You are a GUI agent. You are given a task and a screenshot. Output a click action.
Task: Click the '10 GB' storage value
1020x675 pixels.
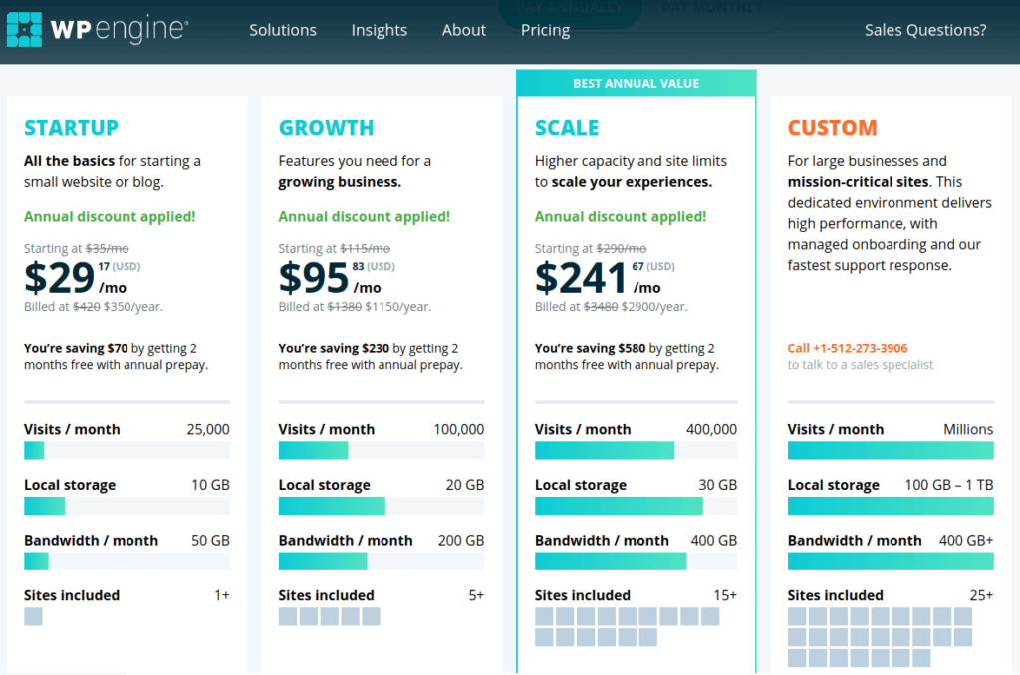[x=211, y=485]
